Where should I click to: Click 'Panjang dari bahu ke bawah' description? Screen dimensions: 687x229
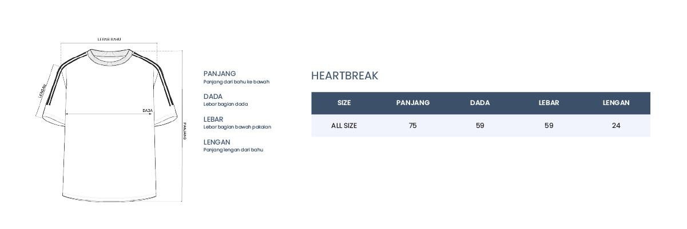[x=236, y=82]
